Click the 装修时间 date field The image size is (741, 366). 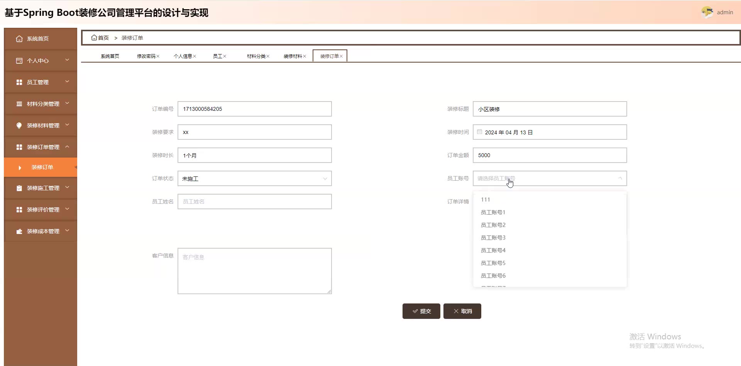point(550,132)
